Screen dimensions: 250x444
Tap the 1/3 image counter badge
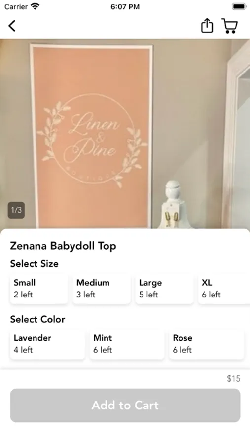[x=16, y=210]
